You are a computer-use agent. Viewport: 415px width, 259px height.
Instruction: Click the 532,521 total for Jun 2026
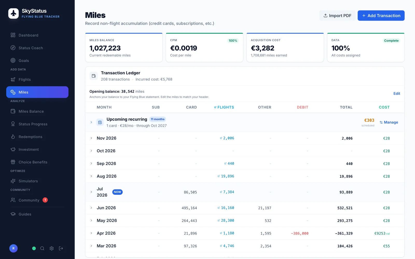(345, 208)
